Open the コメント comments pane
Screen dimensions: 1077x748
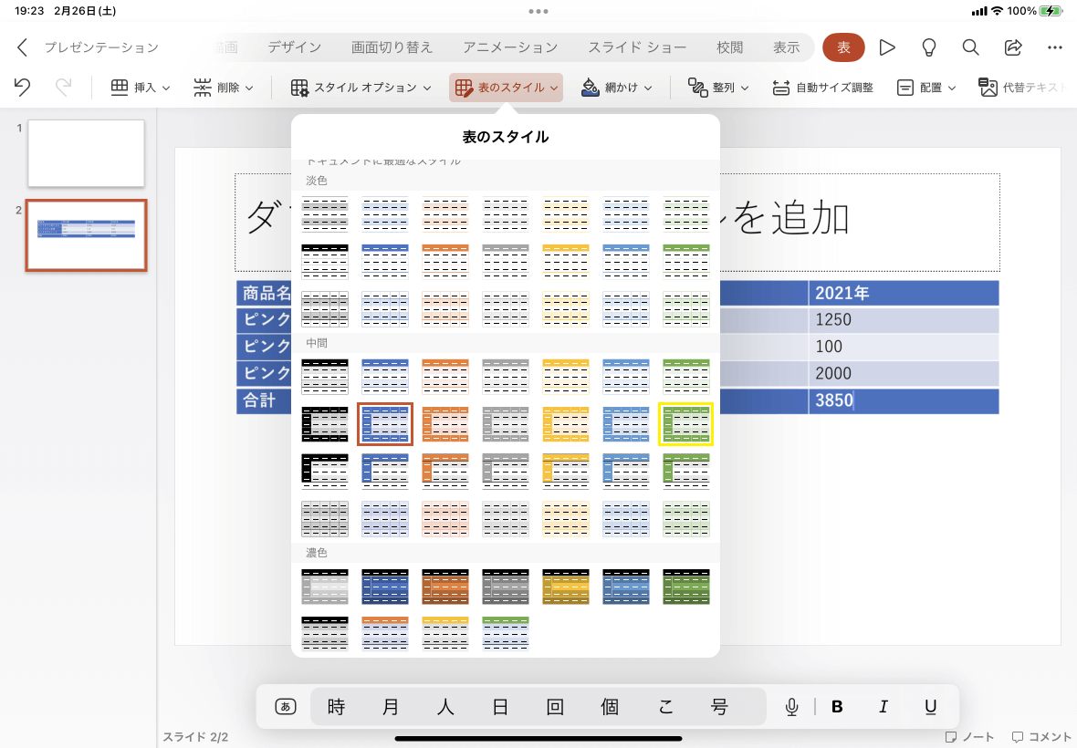[x=1041, y=737]
